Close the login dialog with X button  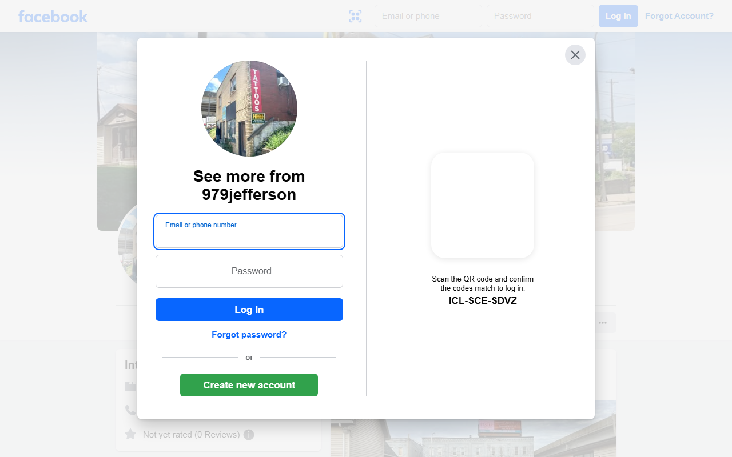(x=575, y=55)
